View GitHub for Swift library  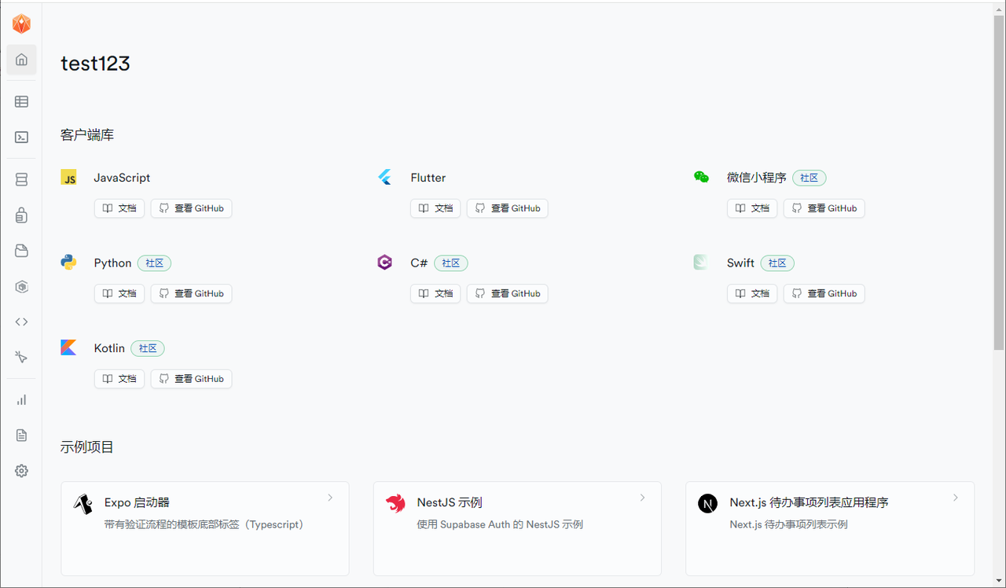[x=824, y=293]
